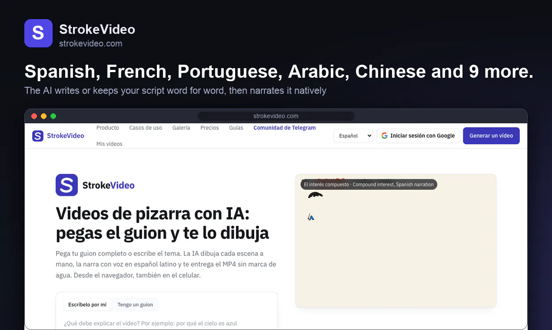Open the Casos de uso page
552x330 pixels.
146,128
